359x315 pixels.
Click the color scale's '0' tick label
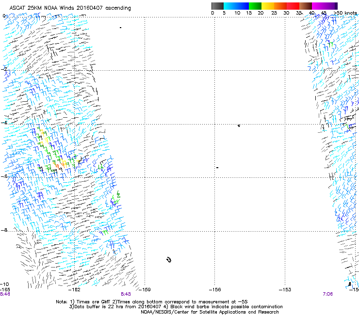click(x=212, y=13)
